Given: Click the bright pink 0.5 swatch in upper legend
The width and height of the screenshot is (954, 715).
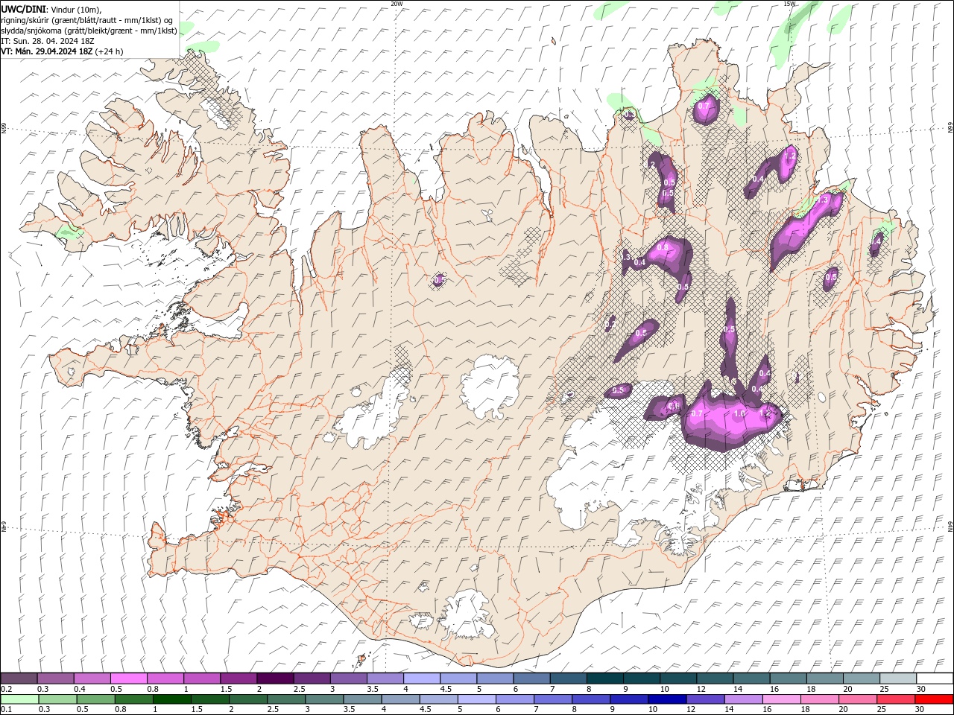Looking at the screenshot, I should coord(128,679).
